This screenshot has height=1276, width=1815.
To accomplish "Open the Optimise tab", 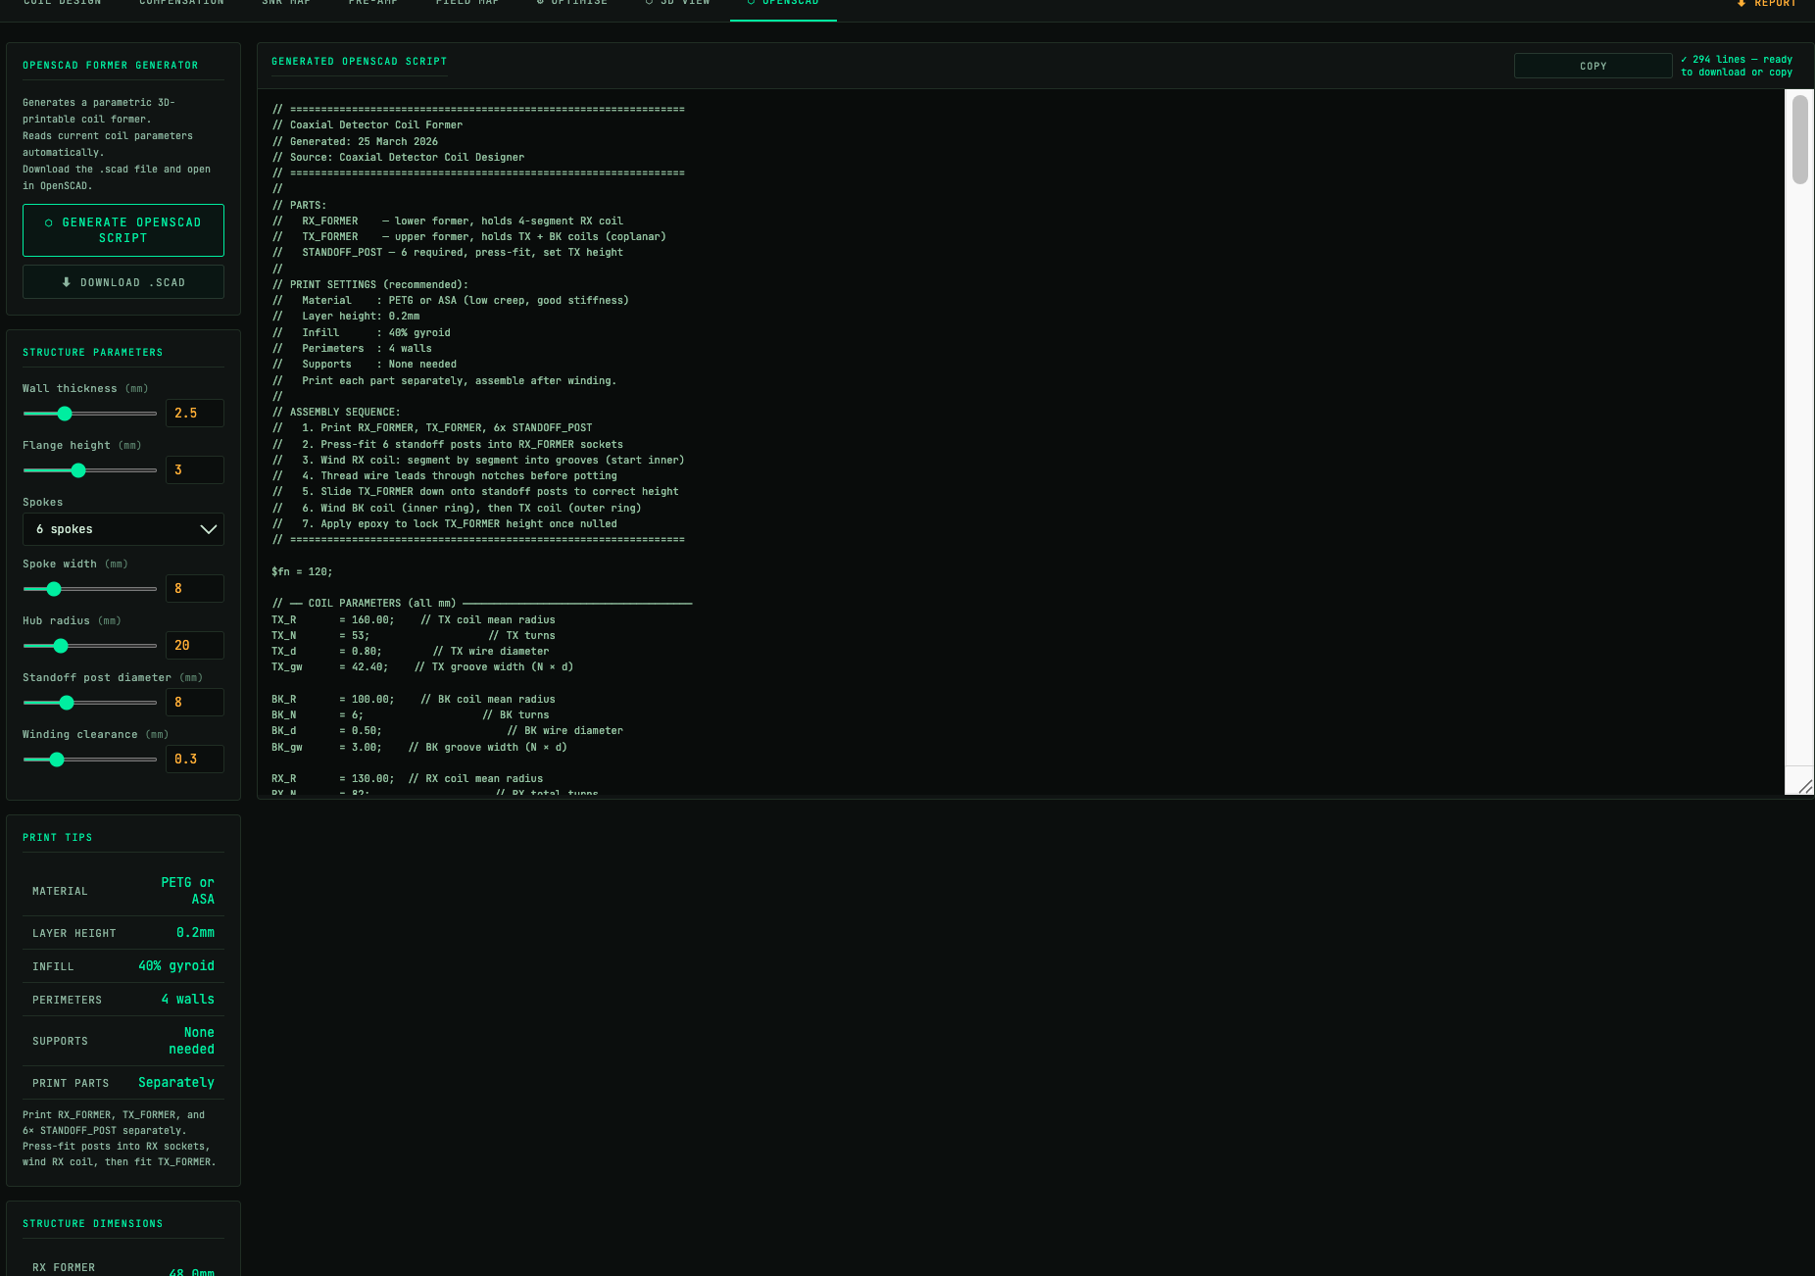I will (x=572, y=4).
